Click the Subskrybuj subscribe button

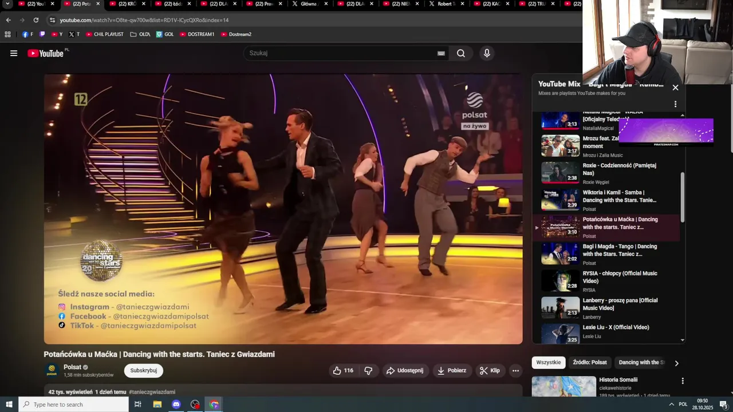pos(144,371)
